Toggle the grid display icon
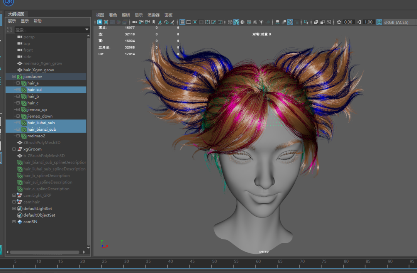Screen dimensions: 417x273 (183, 22)
